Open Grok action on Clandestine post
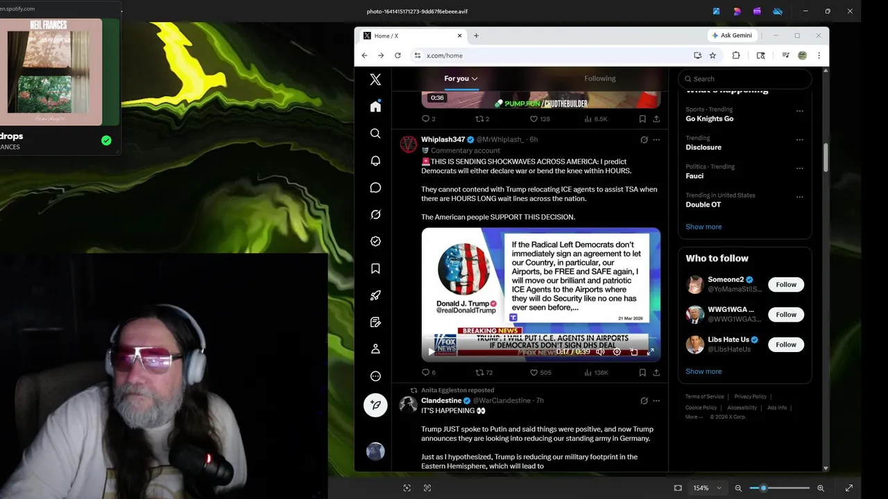The height and width of the screenshot is (499, 888). pos(644,401)
